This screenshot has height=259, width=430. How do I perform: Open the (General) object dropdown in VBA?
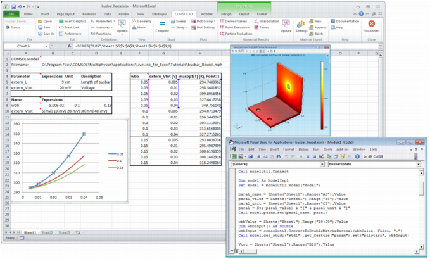click(x=322, y=165)
